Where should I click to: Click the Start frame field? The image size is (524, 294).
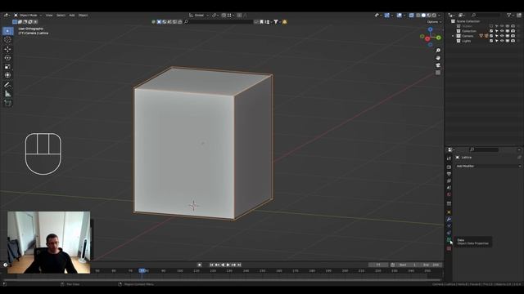coord(409,265)
